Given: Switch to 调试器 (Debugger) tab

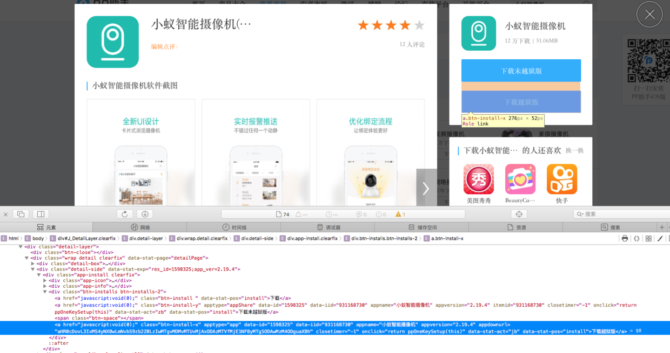Looking at the screenshot, I should pos(328,227).
